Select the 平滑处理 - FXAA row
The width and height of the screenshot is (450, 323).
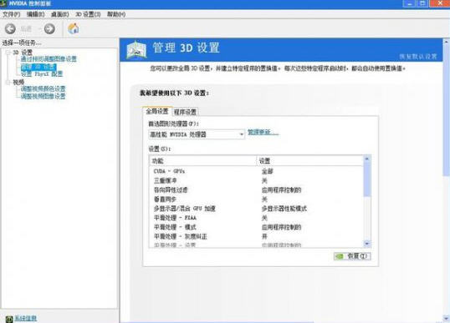coord(257,218)
